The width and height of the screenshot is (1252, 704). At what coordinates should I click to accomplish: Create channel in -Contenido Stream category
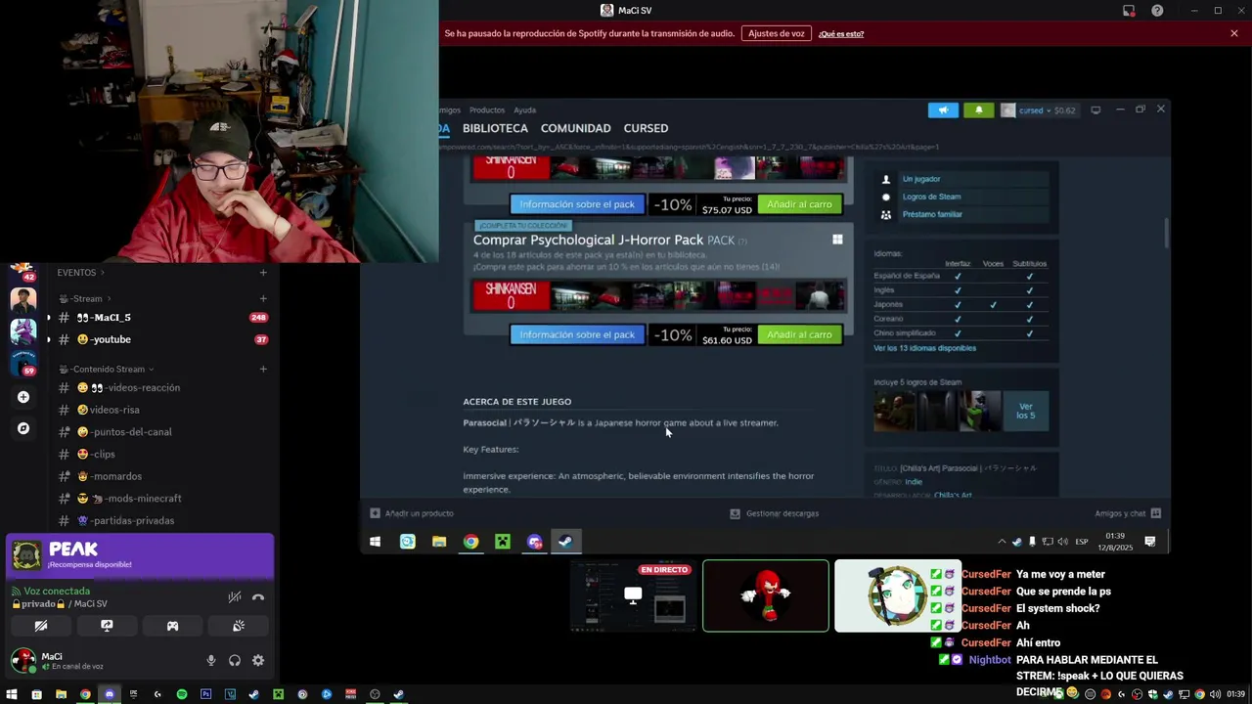pos(263,370)
